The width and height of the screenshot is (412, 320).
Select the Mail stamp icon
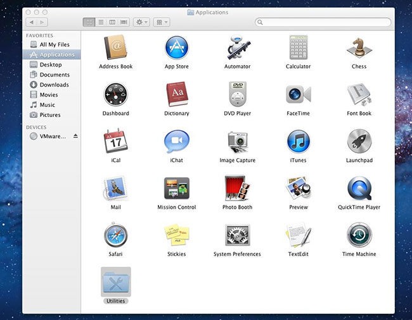(x=115, y=188)
